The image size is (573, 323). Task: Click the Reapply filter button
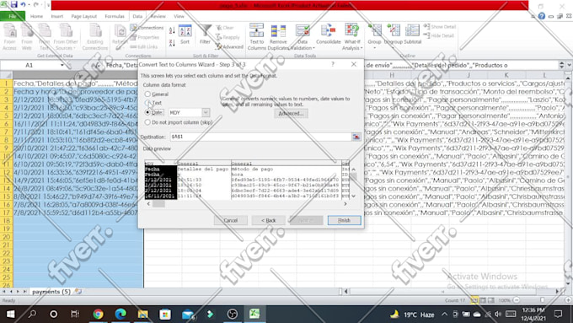pyautogui.click(x=228, y=37)
